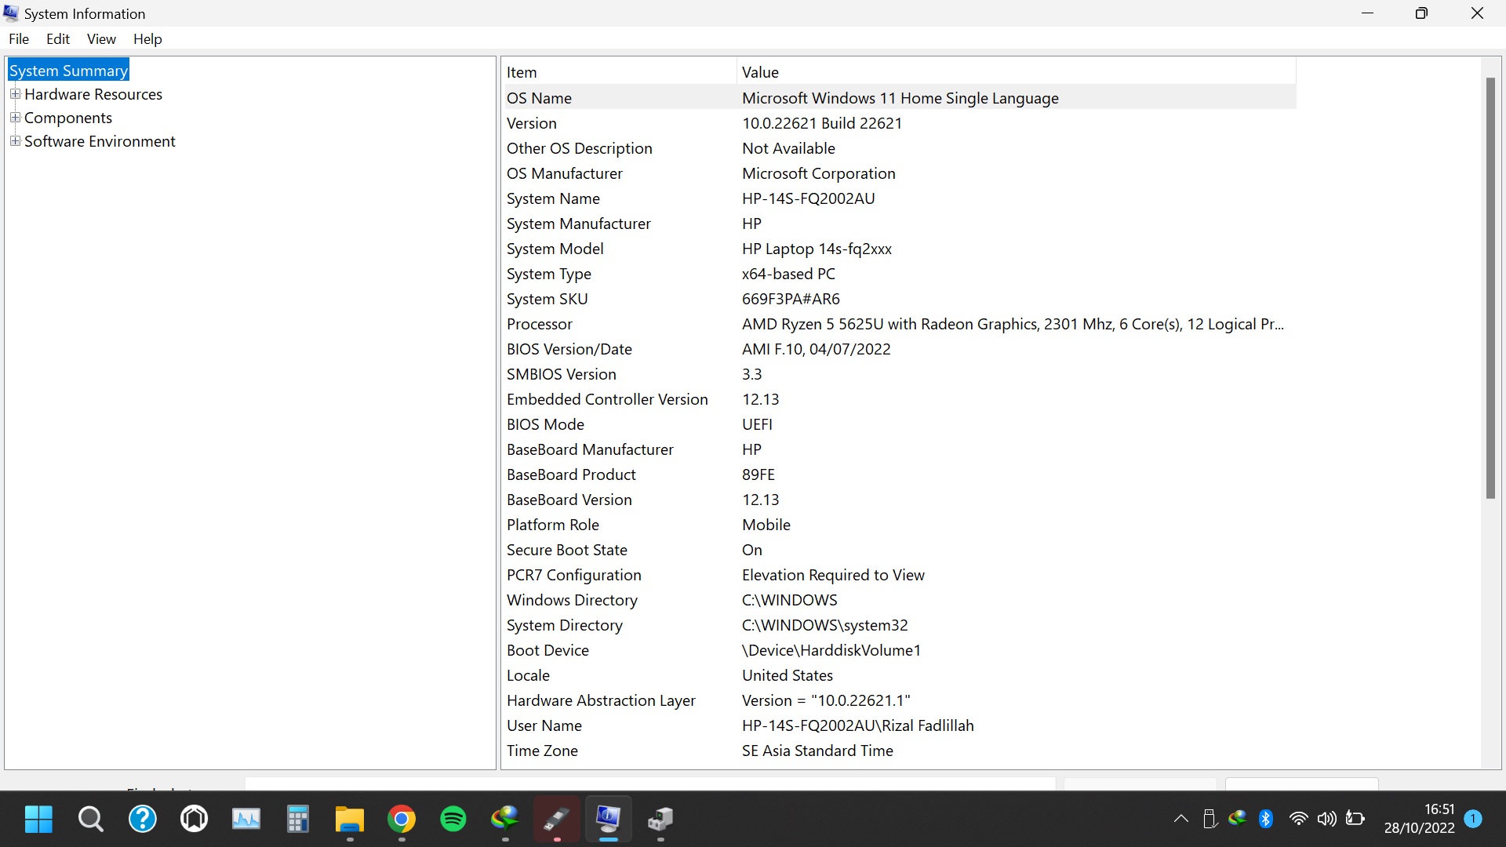The image size is (1506, 847).
Task: Click the vertical scrollbar in details pane
Action: pyautogui.click(x=1490, y=287)
